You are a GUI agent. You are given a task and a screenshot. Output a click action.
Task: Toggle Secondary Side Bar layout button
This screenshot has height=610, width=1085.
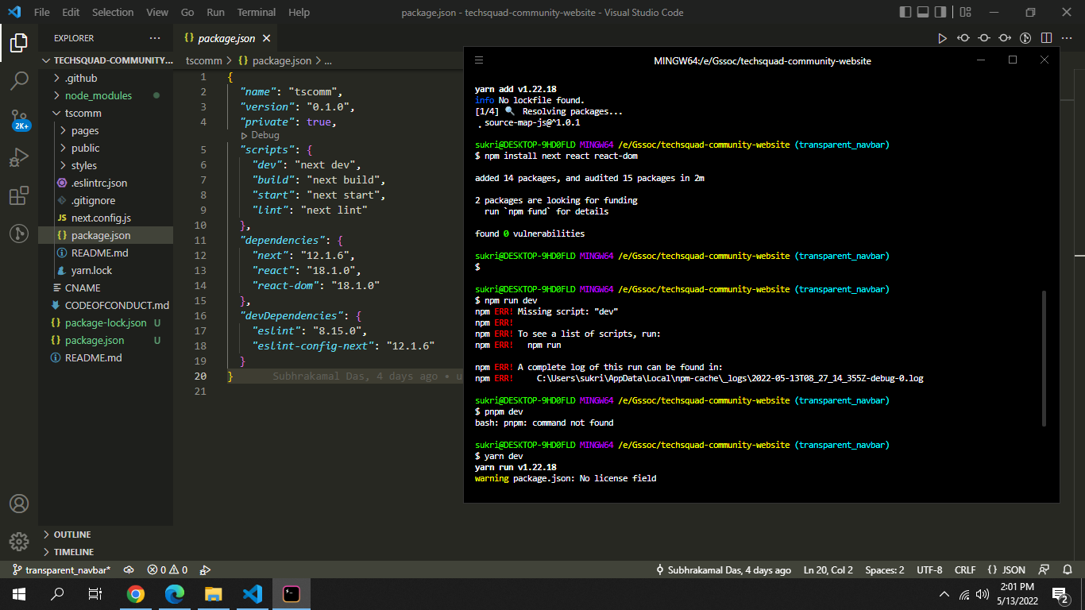940,13
